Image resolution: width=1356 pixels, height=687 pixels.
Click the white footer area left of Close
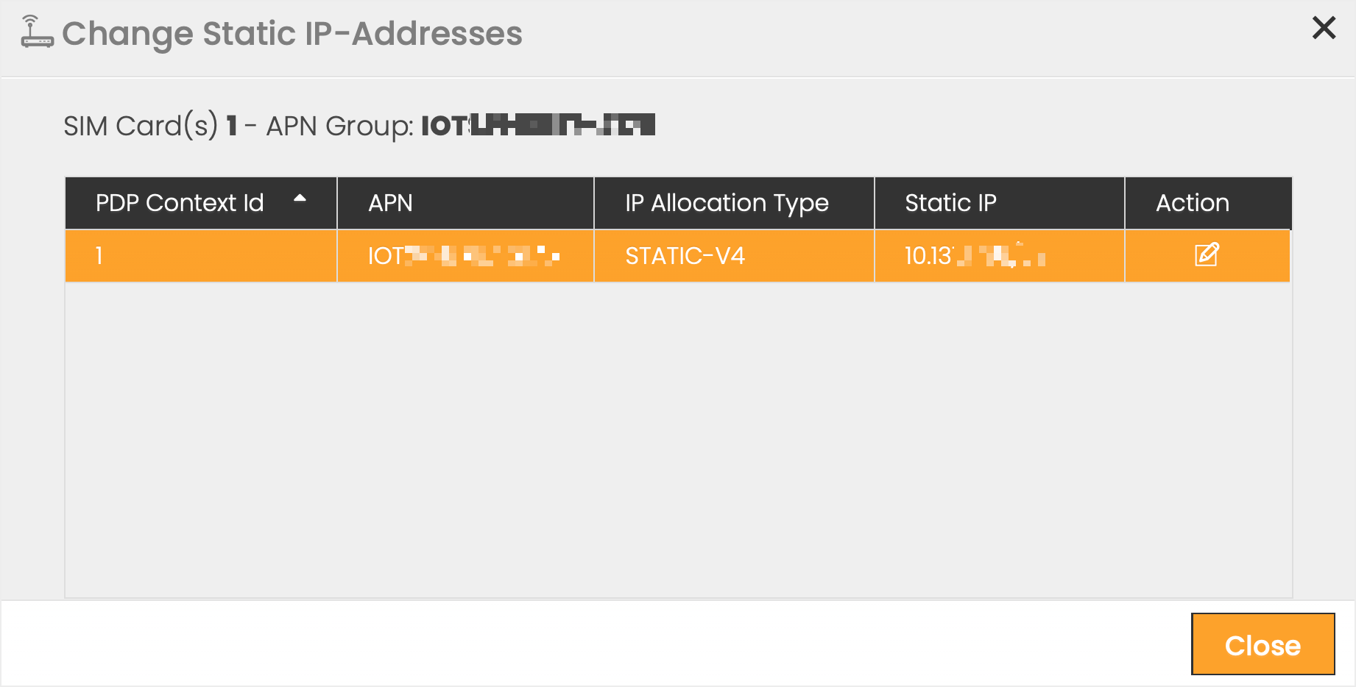tap(589, 643)
